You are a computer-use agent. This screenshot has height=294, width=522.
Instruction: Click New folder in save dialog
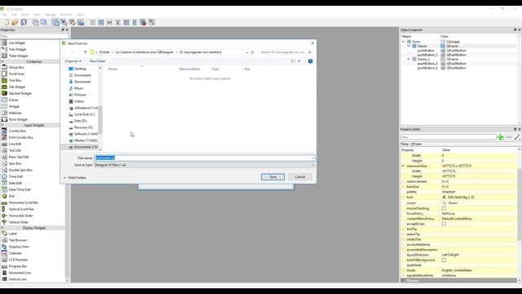click(x=97, y=61)
